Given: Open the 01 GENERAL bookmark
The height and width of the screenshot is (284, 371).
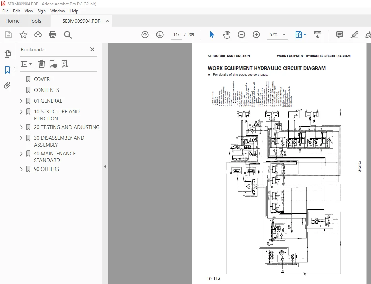Looking at the screenshot, I should coord(48,101).
